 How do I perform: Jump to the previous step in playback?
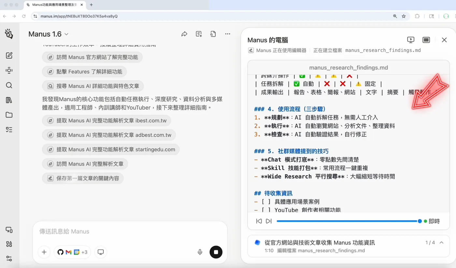coord(259,221)
